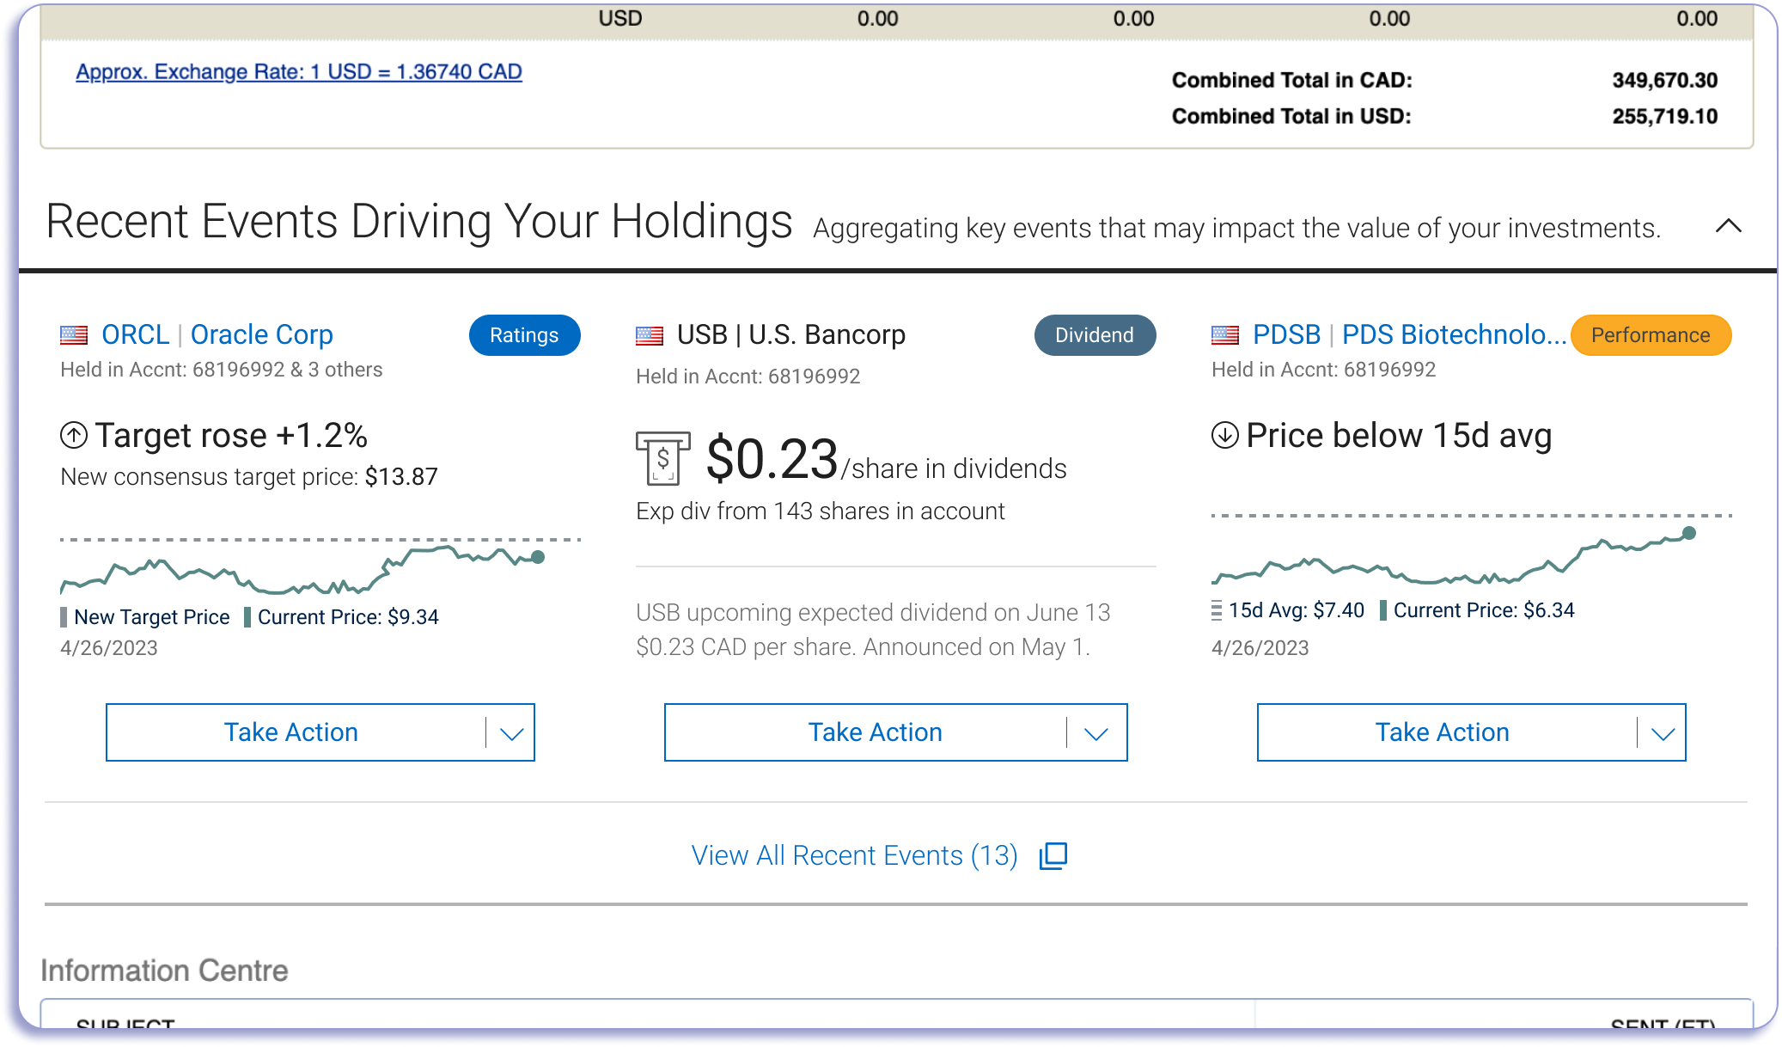Click the US flag icon beside ORCL

point(74,335)
